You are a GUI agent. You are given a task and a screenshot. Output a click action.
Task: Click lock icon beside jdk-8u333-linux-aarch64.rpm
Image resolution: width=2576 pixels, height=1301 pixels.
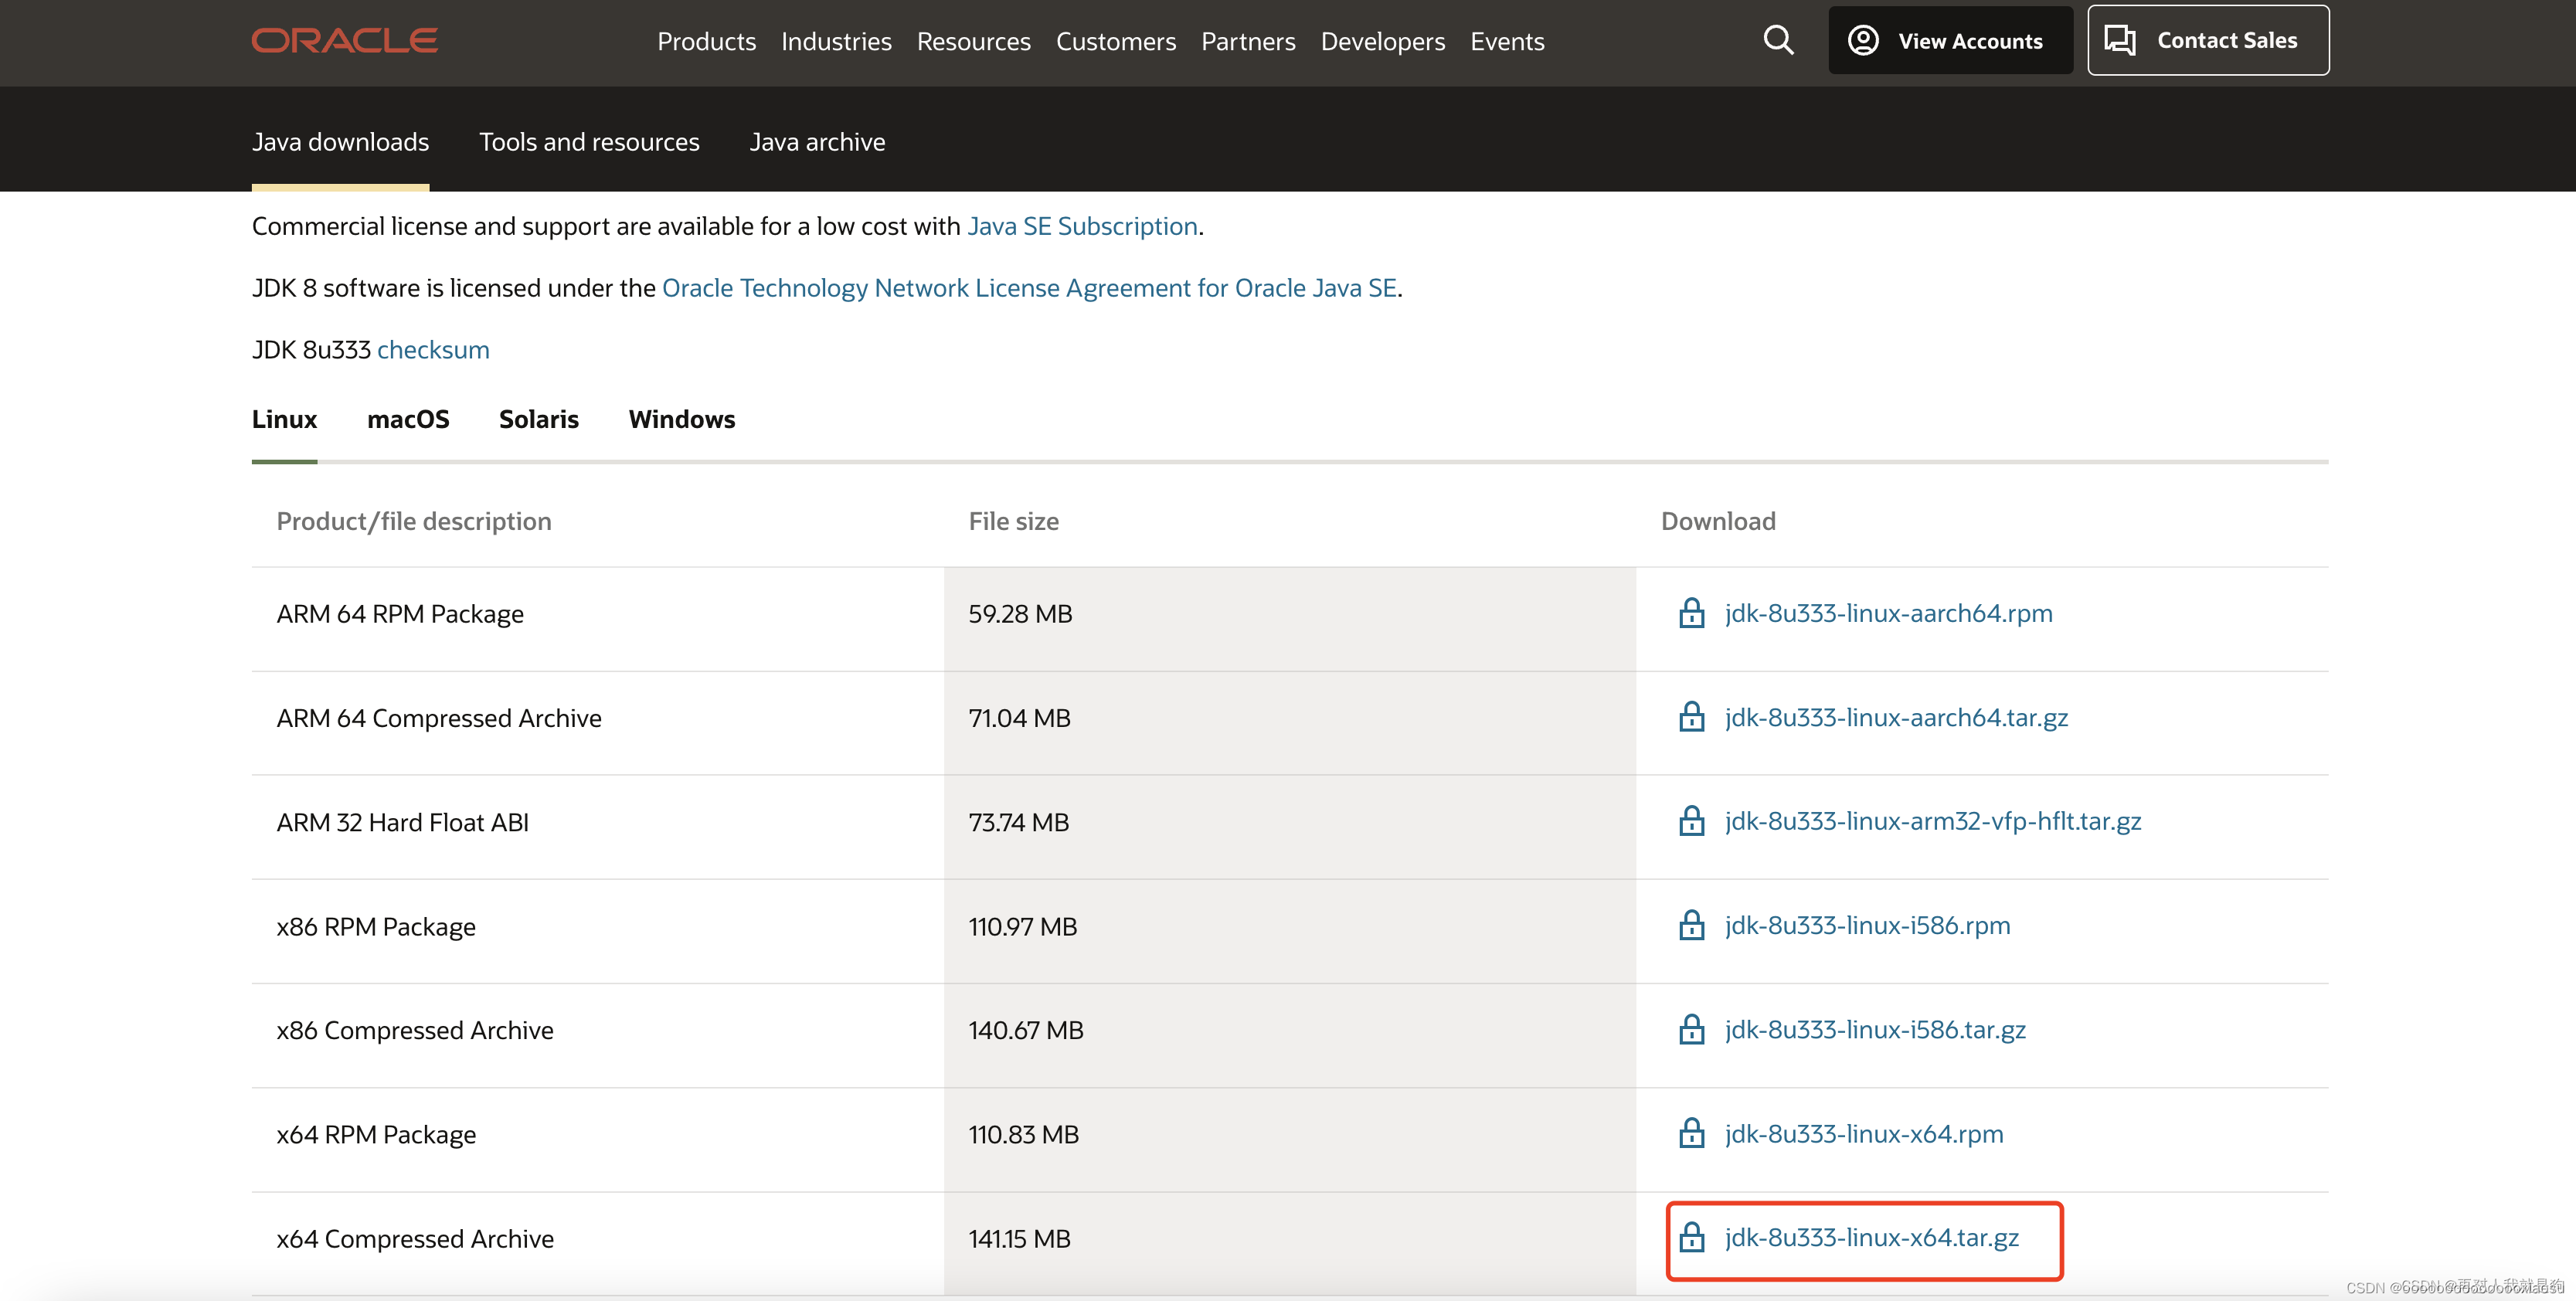(x=1691, y=613)
